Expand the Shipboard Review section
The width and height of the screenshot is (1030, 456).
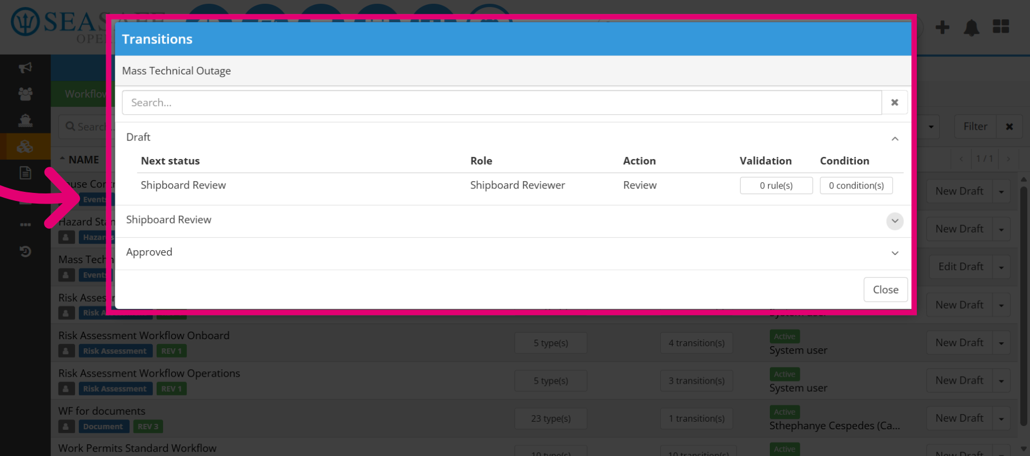[895, 221]
